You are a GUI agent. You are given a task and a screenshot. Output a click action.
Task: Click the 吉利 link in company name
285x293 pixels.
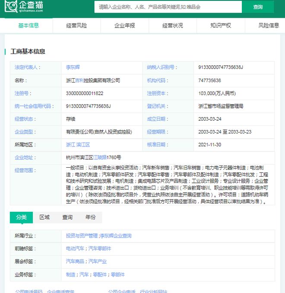pos(79,80)
